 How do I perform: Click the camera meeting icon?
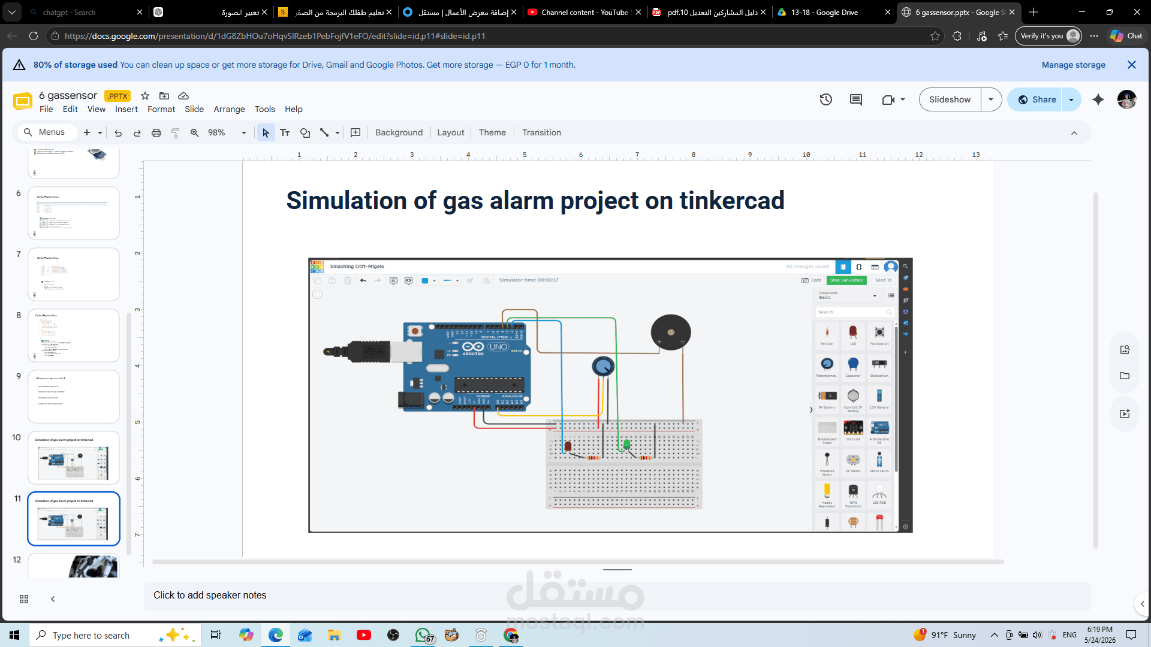tap(888, 100)
